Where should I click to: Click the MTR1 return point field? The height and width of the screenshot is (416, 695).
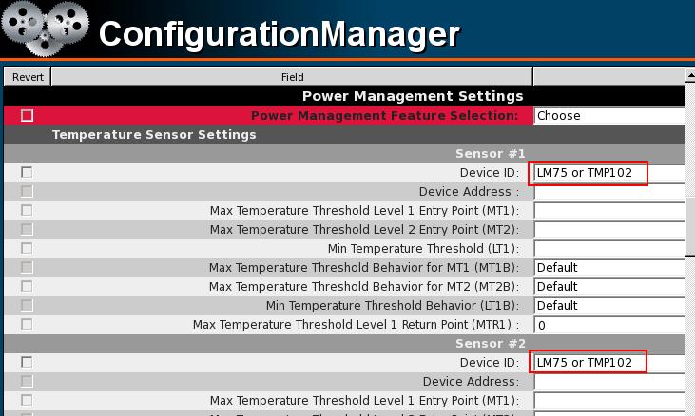[608, 325]
